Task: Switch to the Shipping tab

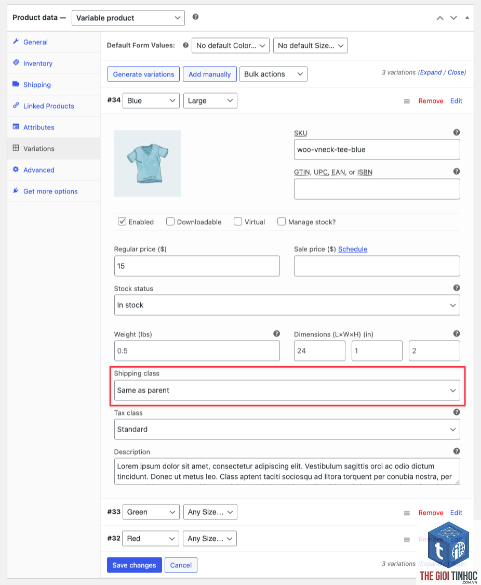Action: coord(54,85)
